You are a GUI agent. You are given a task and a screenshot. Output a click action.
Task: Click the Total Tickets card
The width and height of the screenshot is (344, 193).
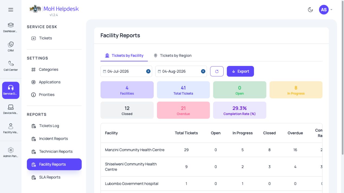pos(183,90)
